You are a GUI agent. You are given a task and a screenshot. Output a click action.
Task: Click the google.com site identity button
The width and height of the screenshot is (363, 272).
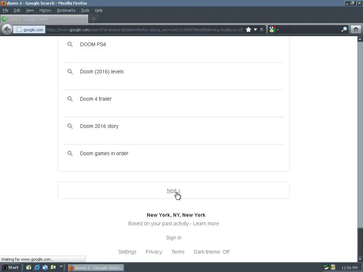(x=29, y=30)
